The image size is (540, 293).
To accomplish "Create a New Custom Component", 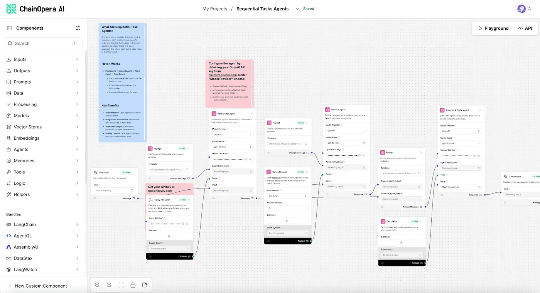I will [37, 286].
